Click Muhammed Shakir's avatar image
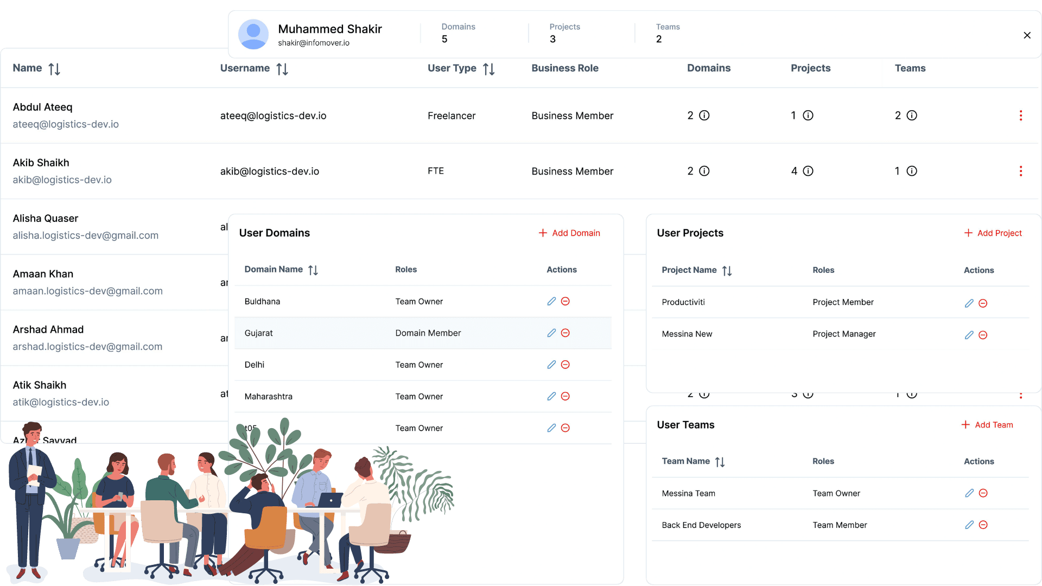Screen dimensions: 1042x586 (x=253, y=34)
